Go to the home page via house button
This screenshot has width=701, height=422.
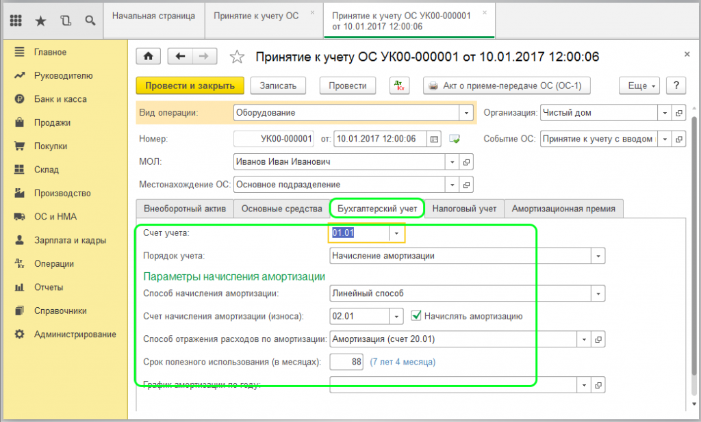(149, 56)
